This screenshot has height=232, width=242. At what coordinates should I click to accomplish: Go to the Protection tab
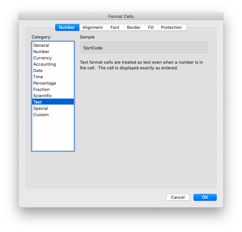tap(171, 28)
